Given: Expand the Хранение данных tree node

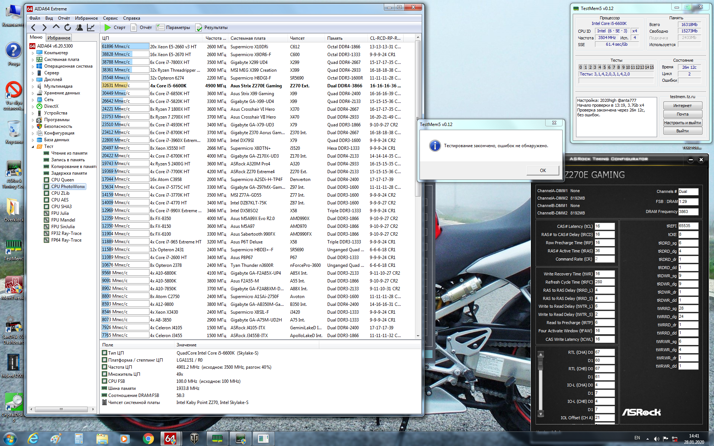Looking at the screenshot, I should pos(33,93).
